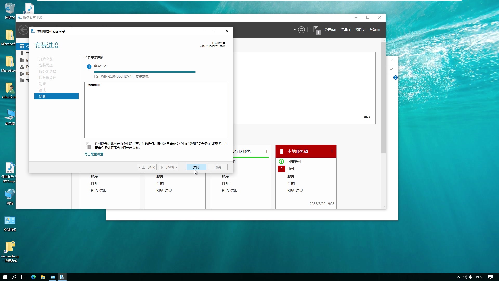499x281 pixels.
Task: Click the red events count badge 2
Action: (281, 169)
